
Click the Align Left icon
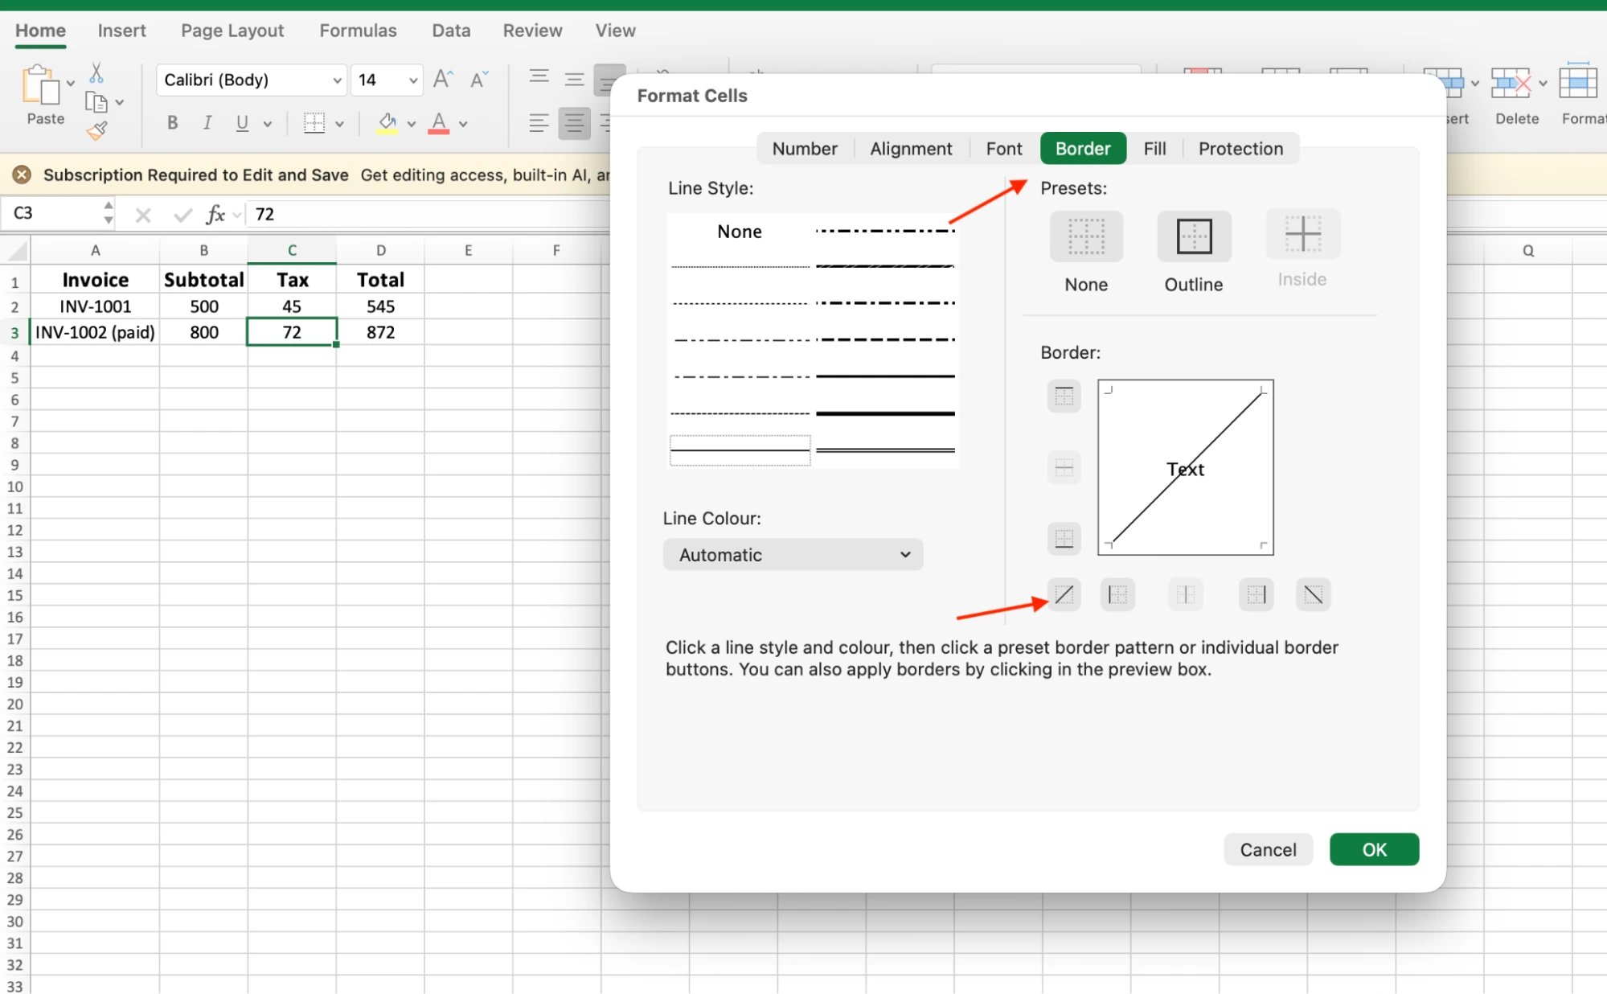coord(539,123)
